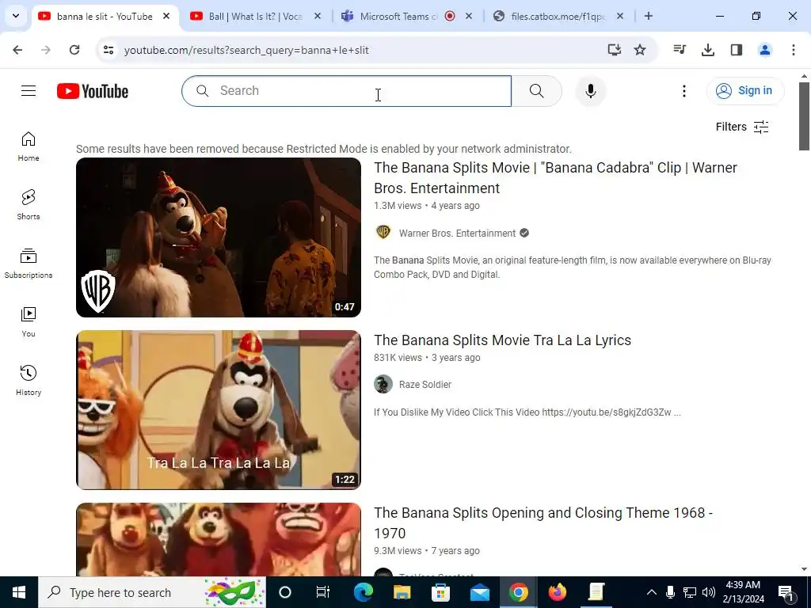Open Chrome downloads
This screenshot has width=811, height=608.
pos(708,50)
